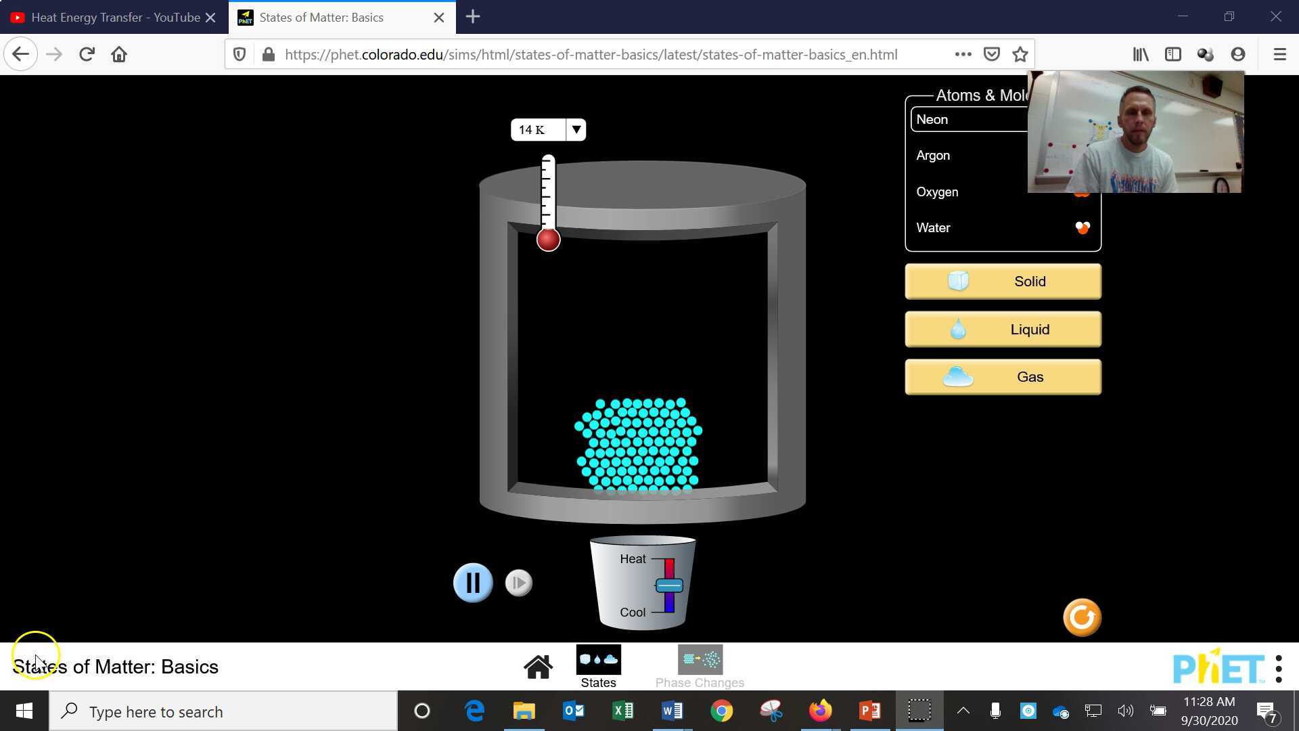This screenshot has width=1299, height=731.
Task: Select Neon as the atom type
Action: click(x=932, y=119)
